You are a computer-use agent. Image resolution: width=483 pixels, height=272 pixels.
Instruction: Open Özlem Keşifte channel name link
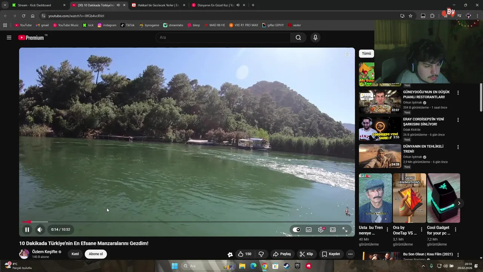[x=45, y=252]
